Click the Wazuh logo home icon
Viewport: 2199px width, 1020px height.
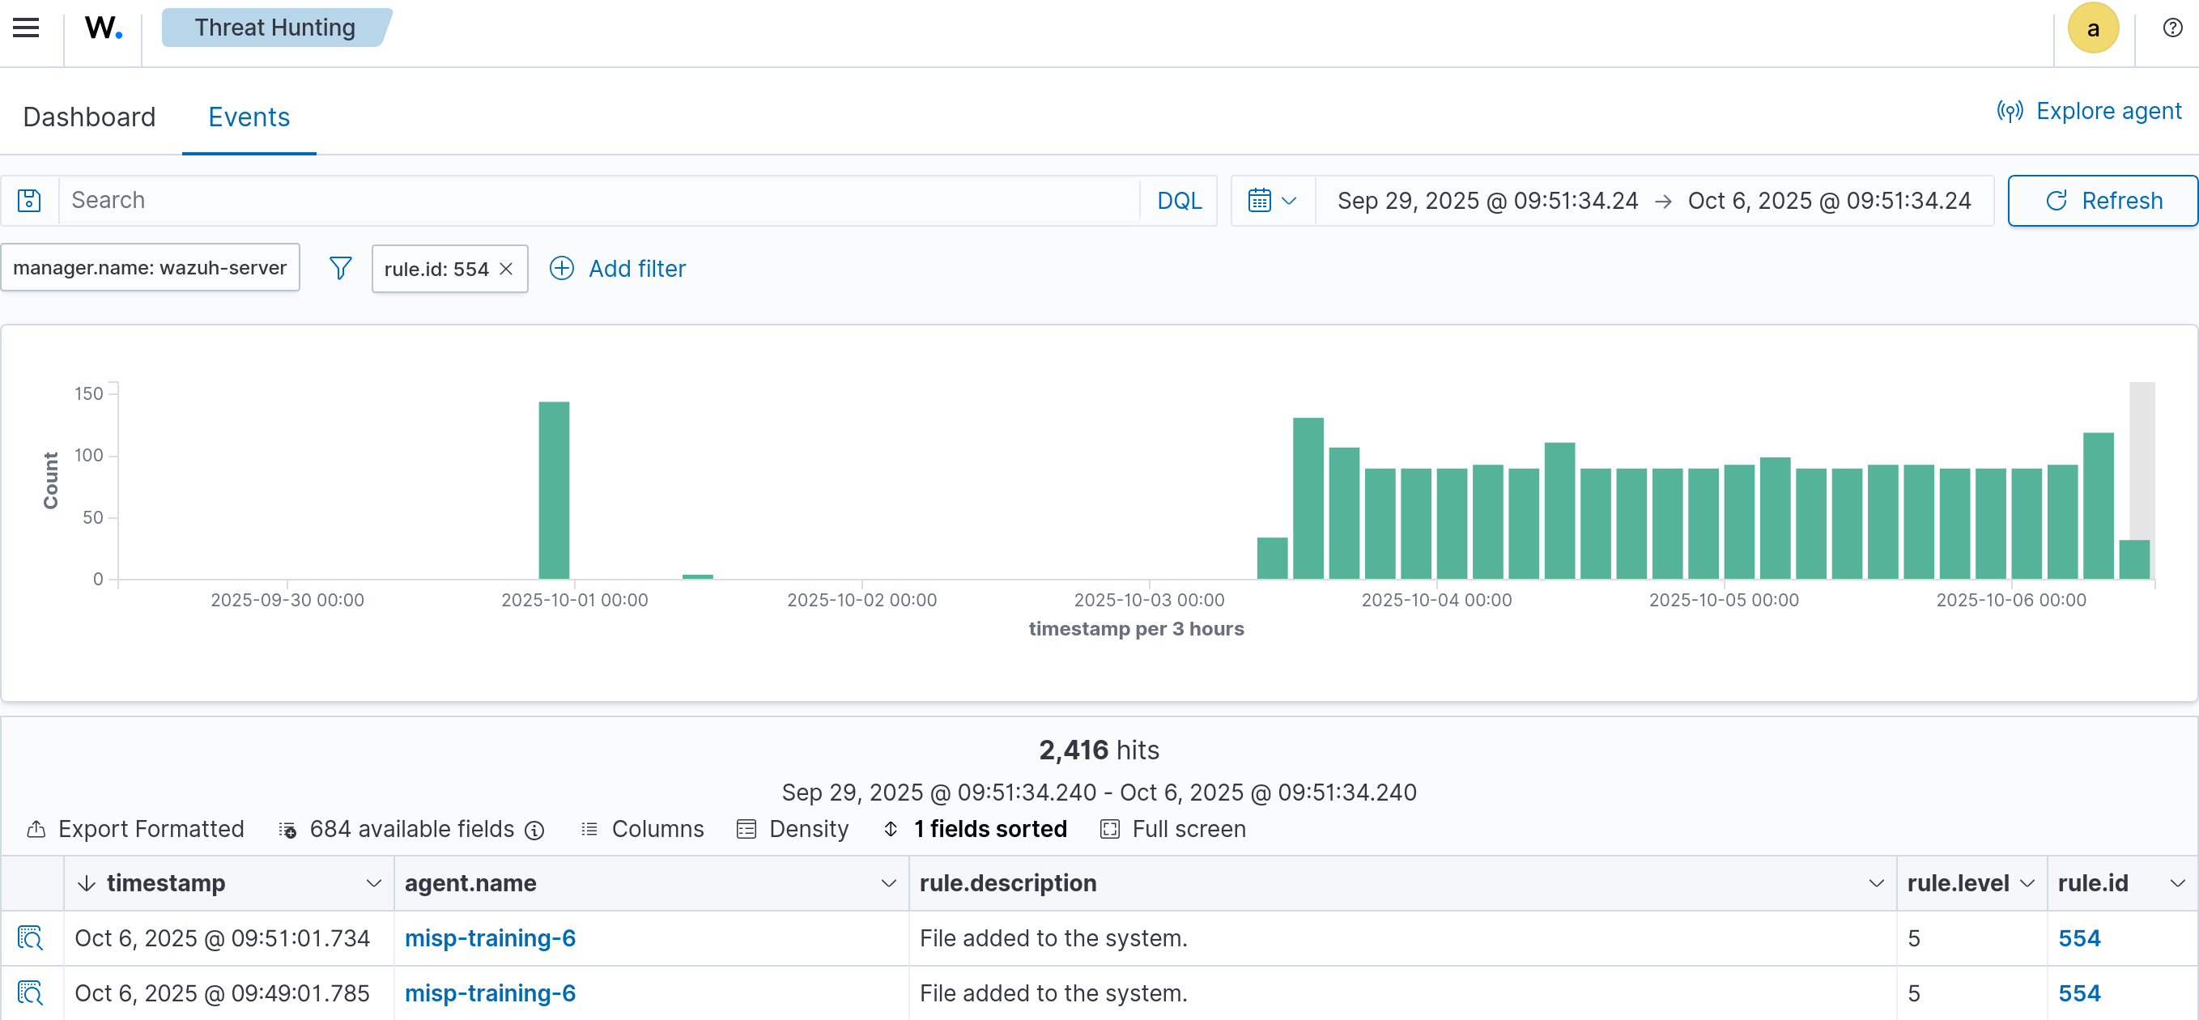tap(104, 28)
